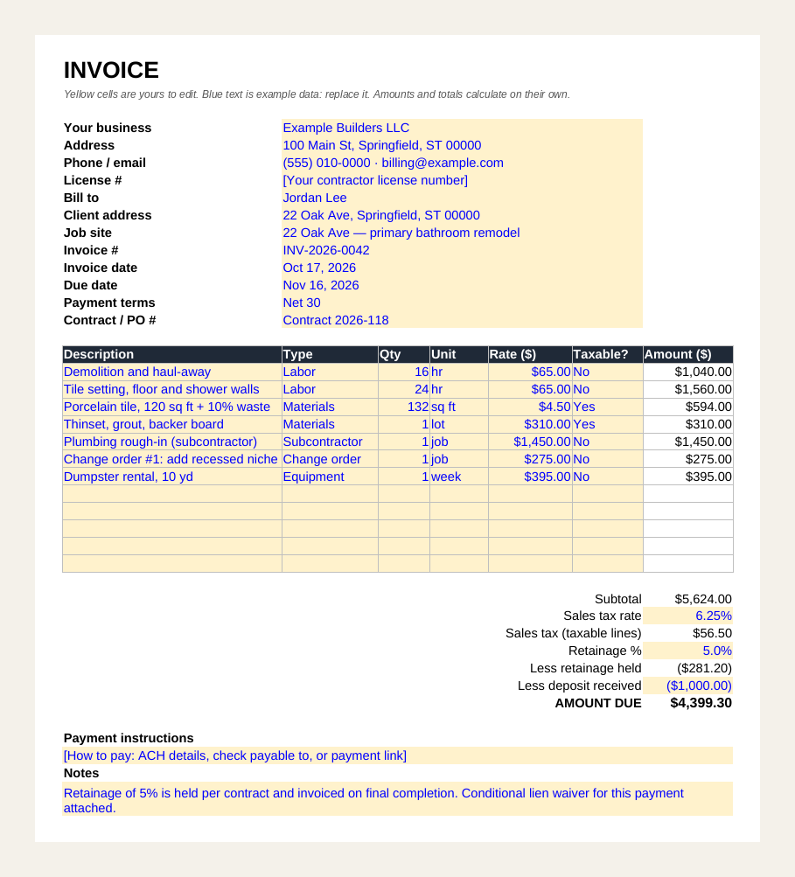Edit the sales tax rate 6.25%

[688, 616]
